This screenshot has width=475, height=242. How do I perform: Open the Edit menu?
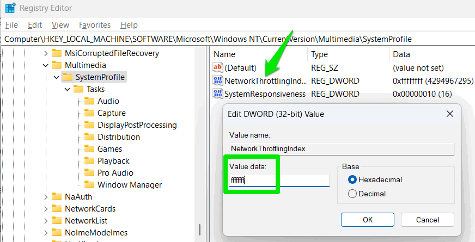click(35, 25)
